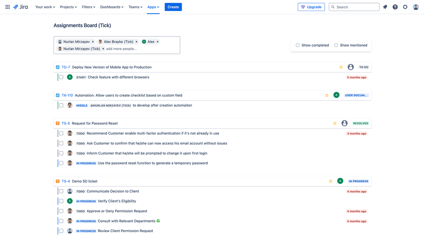The height and width of the screenshot is (236, 425).
Task: Check off Ask Customer to confirm item
Action: tap(61, 143)
